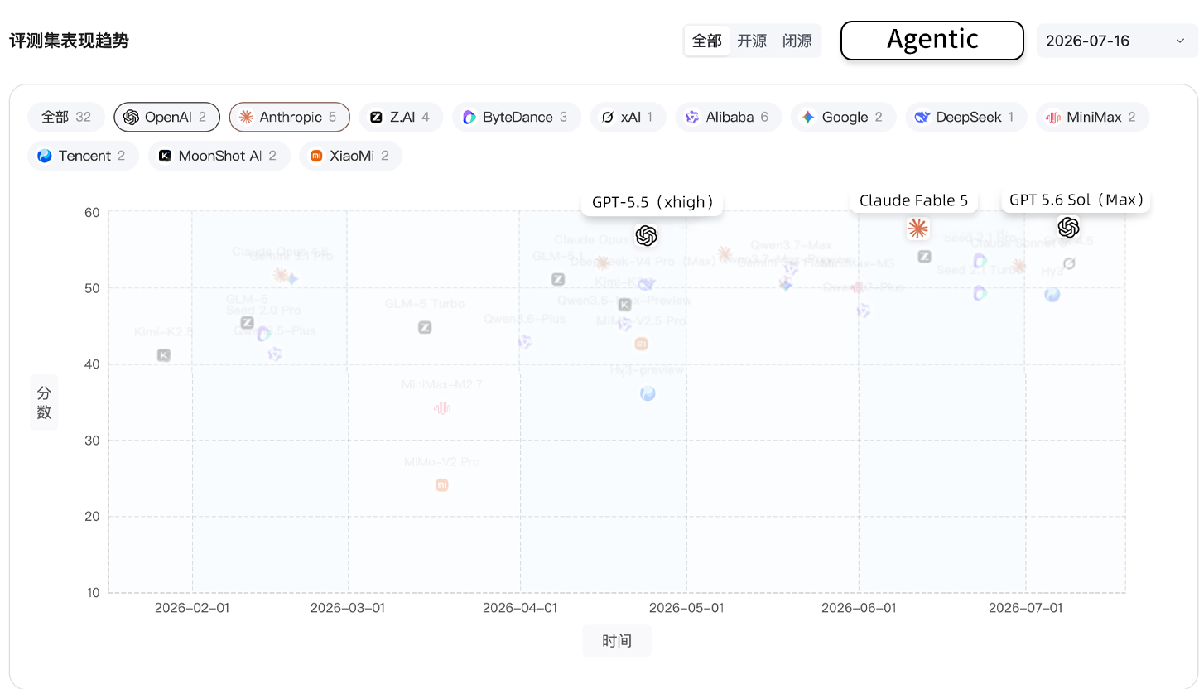Click the Z.AI marker for GLM-5.1
The height and width of the screenshot is (689, 1199).
pyautogui.click(x=558, y=279)
